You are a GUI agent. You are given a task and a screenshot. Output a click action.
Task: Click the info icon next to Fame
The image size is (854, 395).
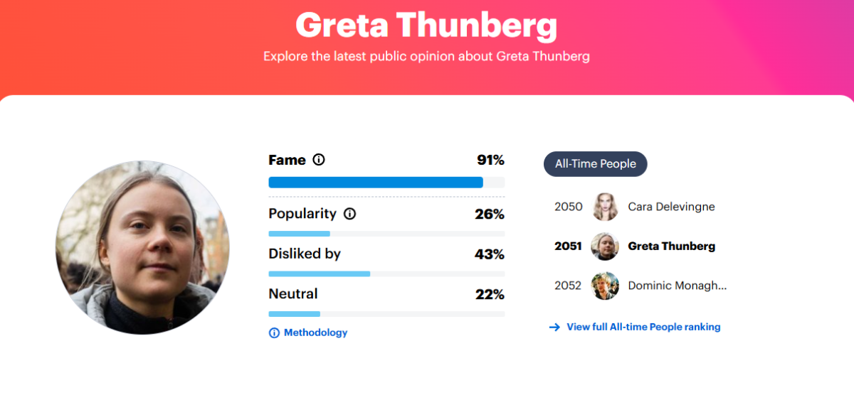(319, 160)
